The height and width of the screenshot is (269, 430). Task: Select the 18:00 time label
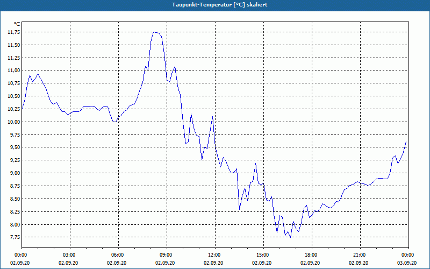312,255
